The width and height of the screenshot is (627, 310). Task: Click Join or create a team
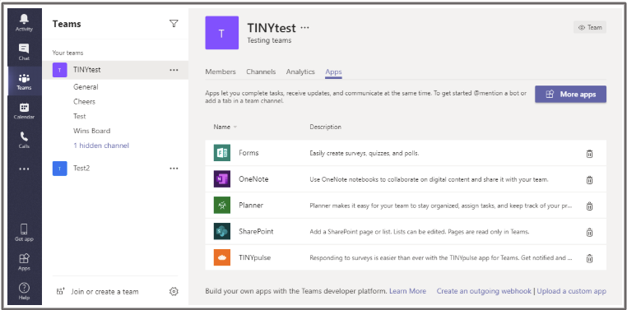(x=104, y=292)
